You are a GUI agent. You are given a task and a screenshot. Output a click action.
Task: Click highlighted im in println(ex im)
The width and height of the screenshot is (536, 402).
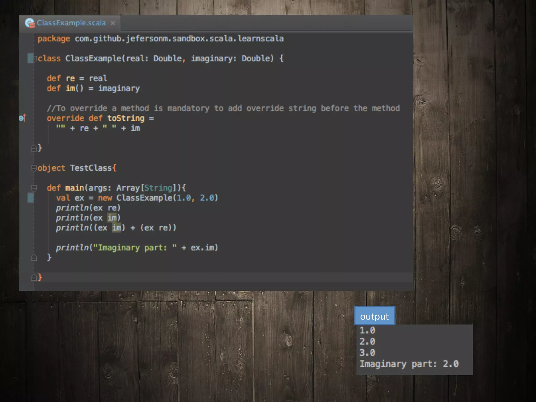click(x=112, y=218)
